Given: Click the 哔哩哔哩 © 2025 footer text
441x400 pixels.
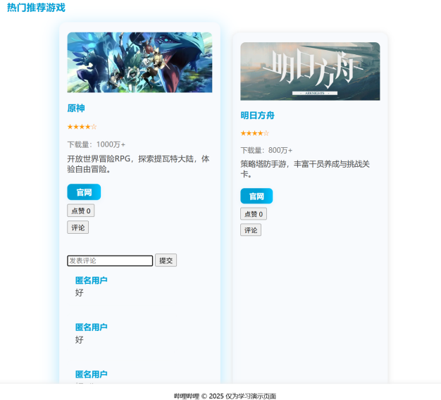Looking at the screenshot, I should tap(225, 396).
